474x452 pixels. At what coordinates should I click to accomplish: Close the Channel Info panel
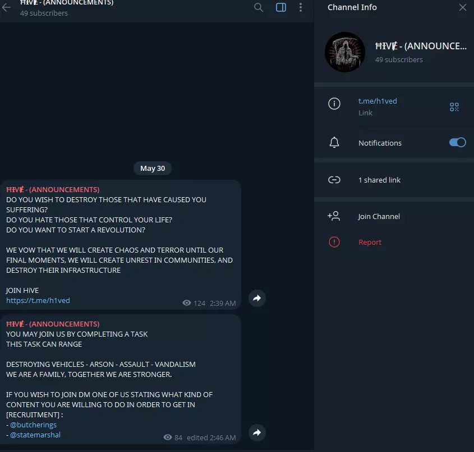(x=463, y=7)
